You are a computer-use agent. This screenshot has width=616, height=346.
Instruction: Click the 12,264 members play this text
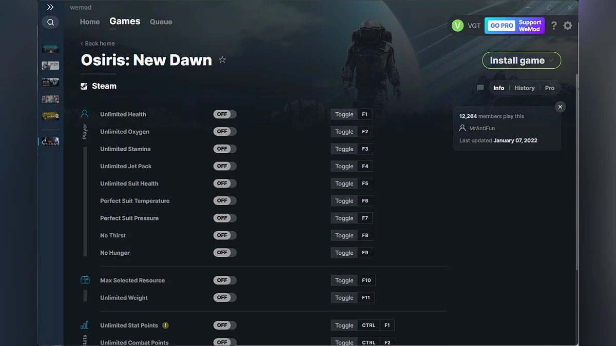[x=492, y=116]
